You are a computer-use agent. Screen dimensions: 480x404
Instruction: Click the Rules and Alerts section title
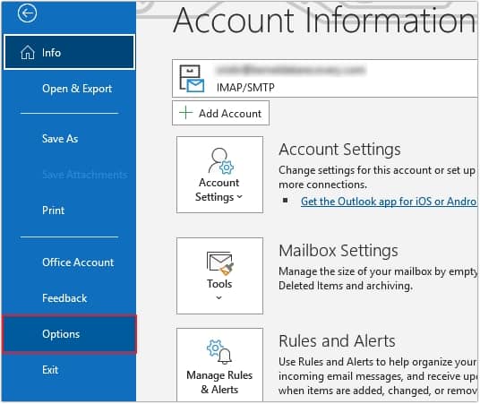pos(337,341)
